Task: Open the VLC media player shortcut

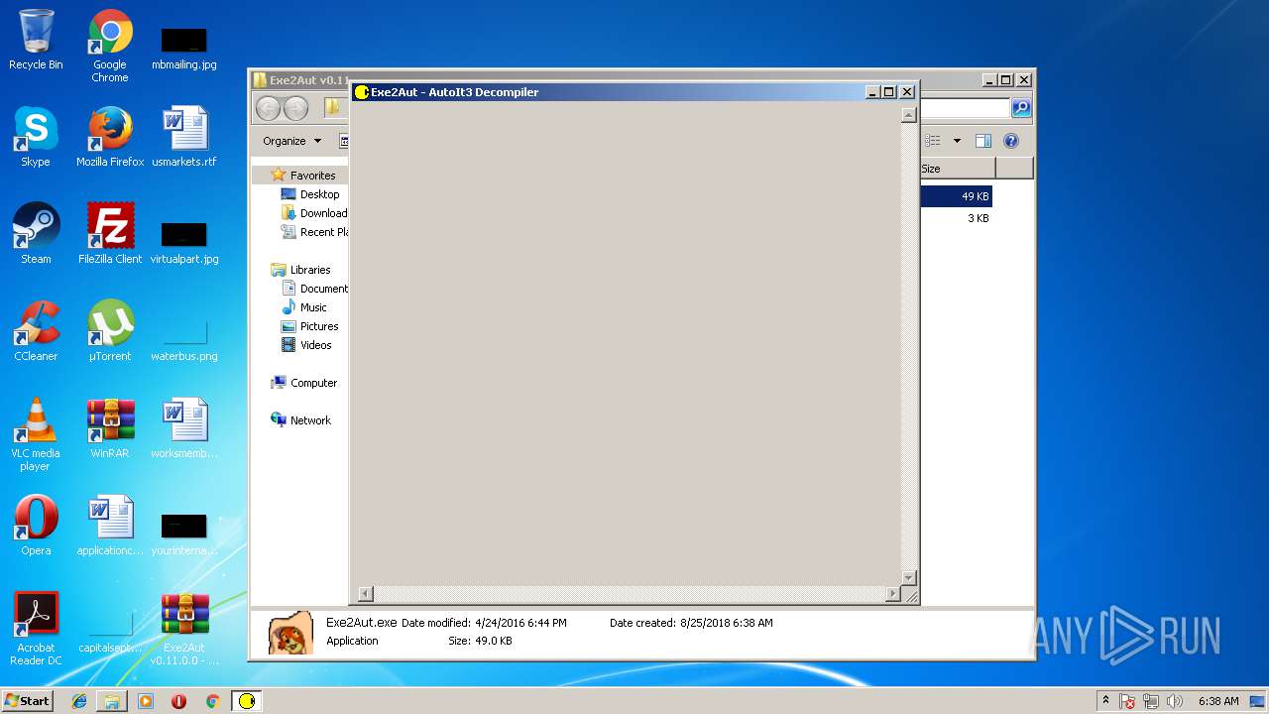Action: click(x=36, y=434)
